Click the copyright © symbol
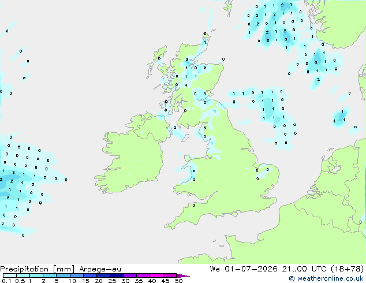This screenshot has width=366, height=283. [x=292, y=278]
